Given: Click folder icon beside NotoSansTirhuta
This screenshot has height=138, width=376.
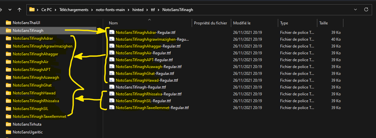Looking at the screenshot, I should [8, 124].
